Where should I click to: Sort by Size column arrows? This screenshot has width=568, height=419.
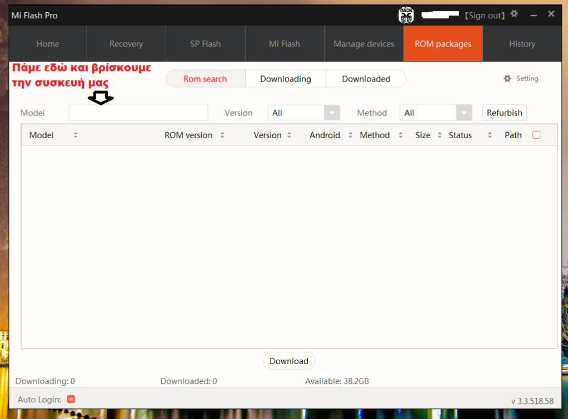(440, 135)
